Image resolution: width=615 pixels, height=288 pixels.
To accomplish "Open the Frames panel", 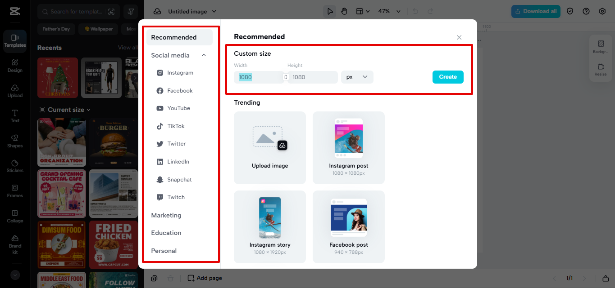I will (x=14, y=191).
